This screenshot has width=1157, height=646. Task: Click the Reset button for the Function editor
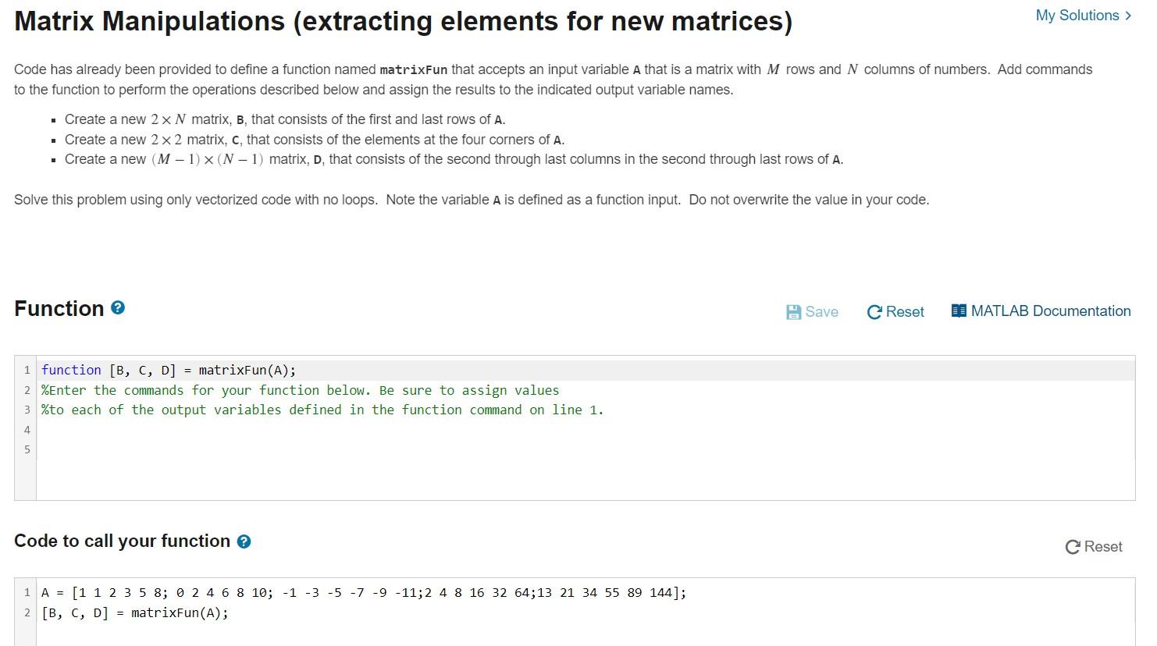895,311
